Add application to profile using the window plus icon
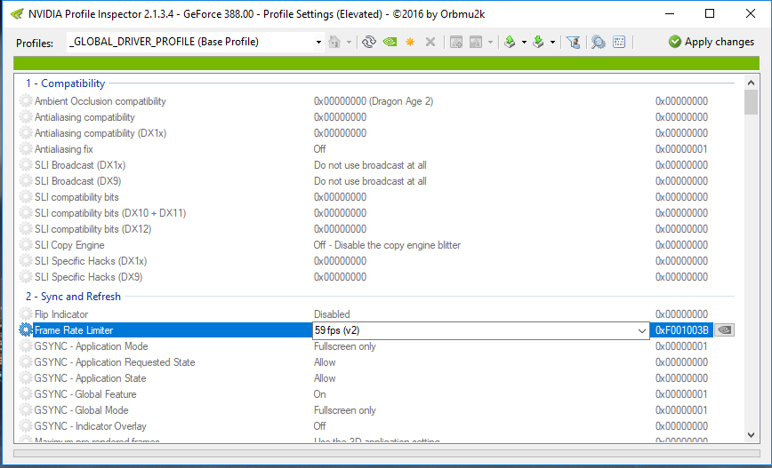Viewport: 772px width, 468px height. pos(456,43)
